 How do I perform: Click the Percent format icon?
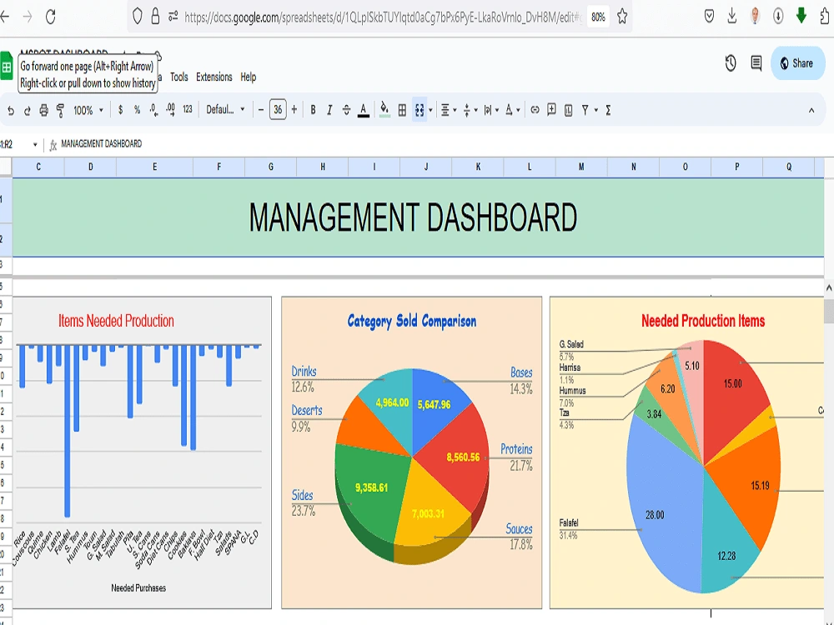136,109
